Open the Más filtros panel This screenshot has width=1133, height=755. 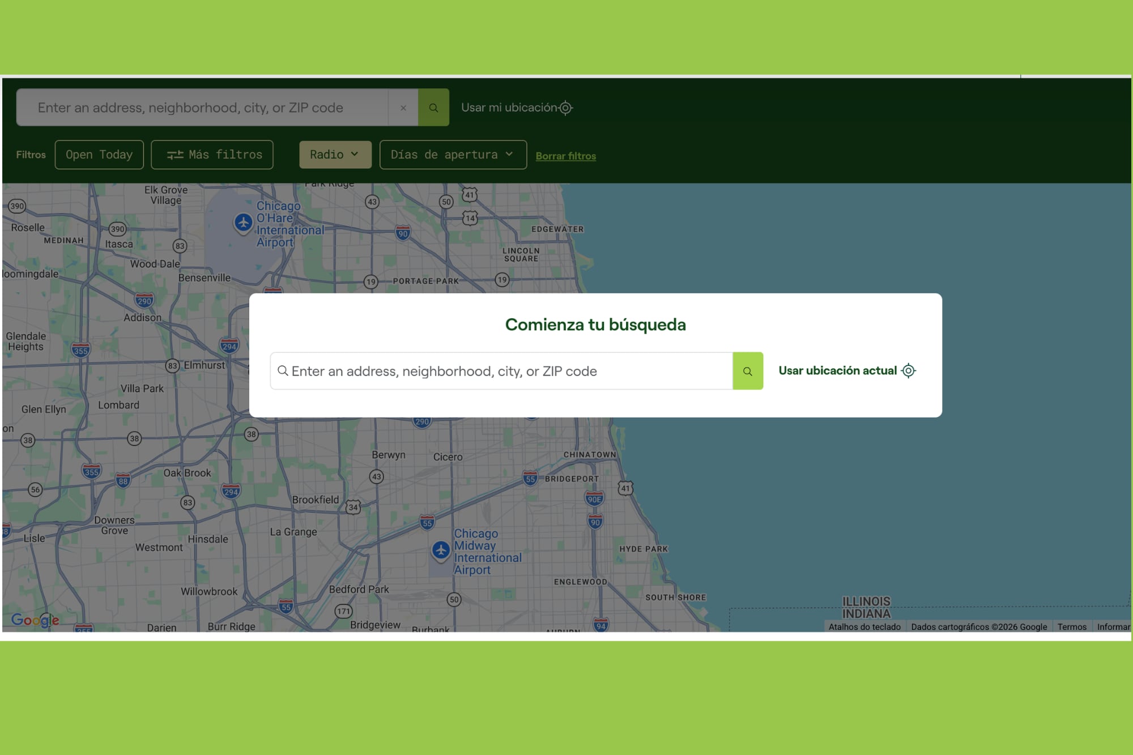click(212, 155)
